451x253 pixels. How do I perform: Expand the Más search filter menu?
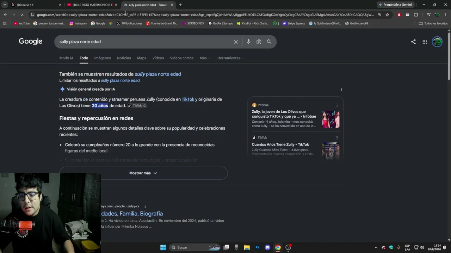tap(205, 58)
